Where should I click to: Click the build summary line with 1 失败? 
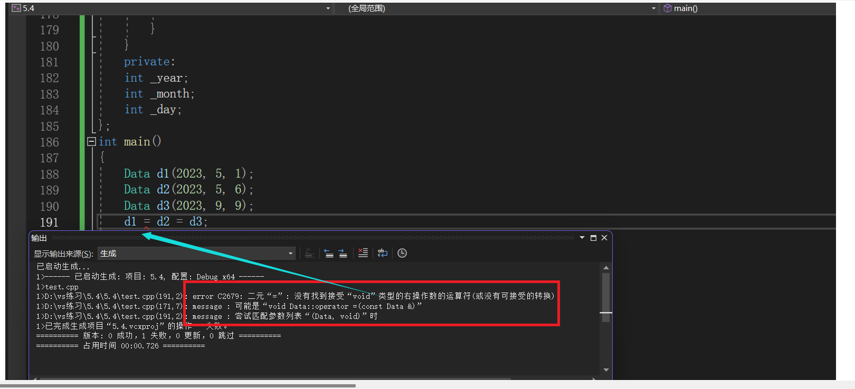(x=158, y=336)
